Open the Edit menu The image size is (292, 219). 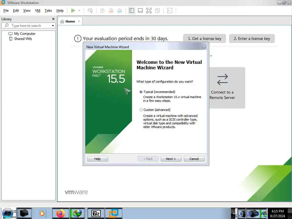point(16,11)
